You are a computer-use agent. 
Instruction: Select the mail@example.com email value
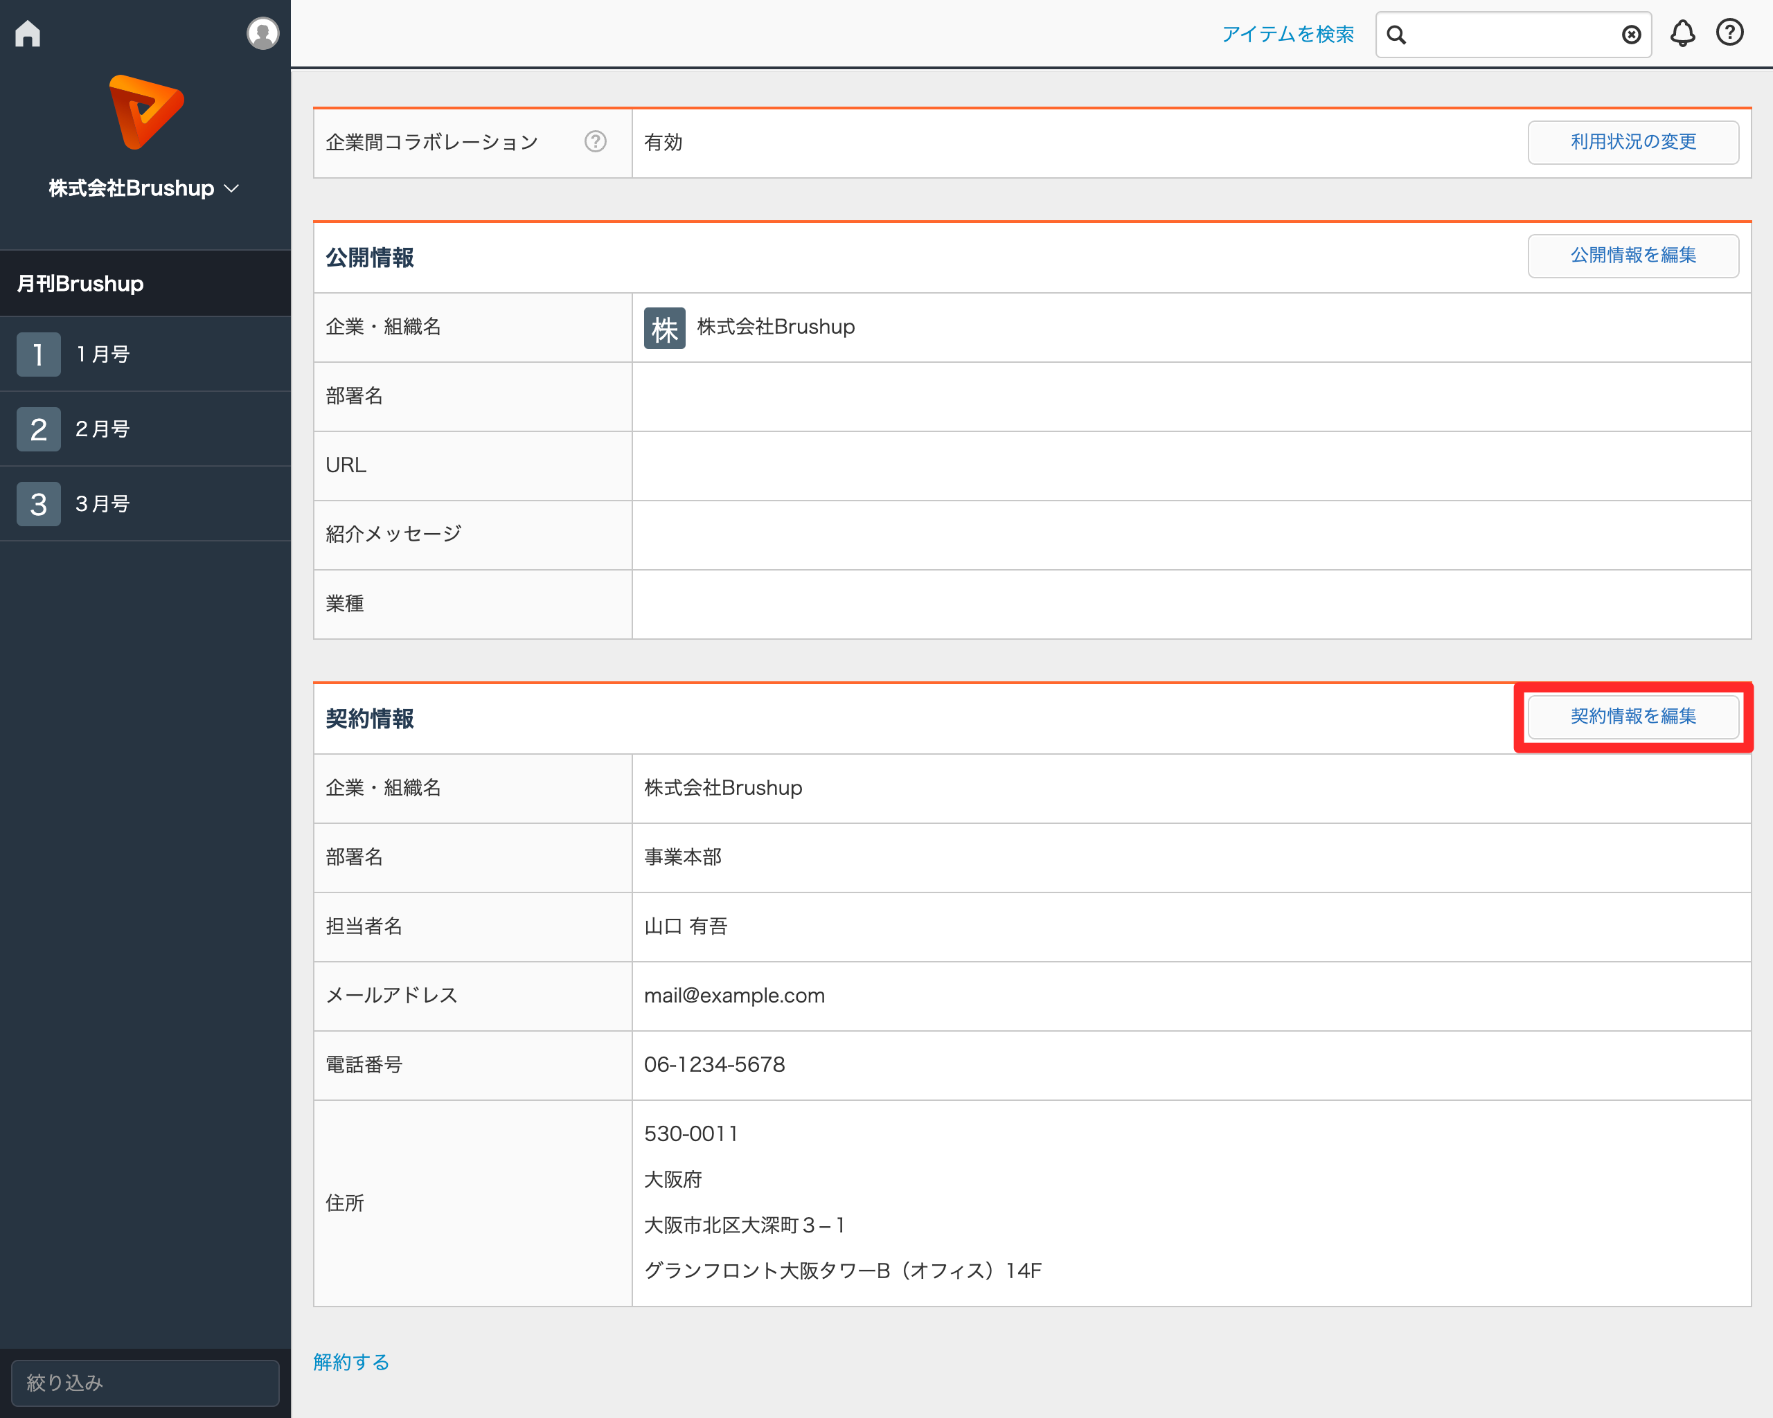(734, 996)
